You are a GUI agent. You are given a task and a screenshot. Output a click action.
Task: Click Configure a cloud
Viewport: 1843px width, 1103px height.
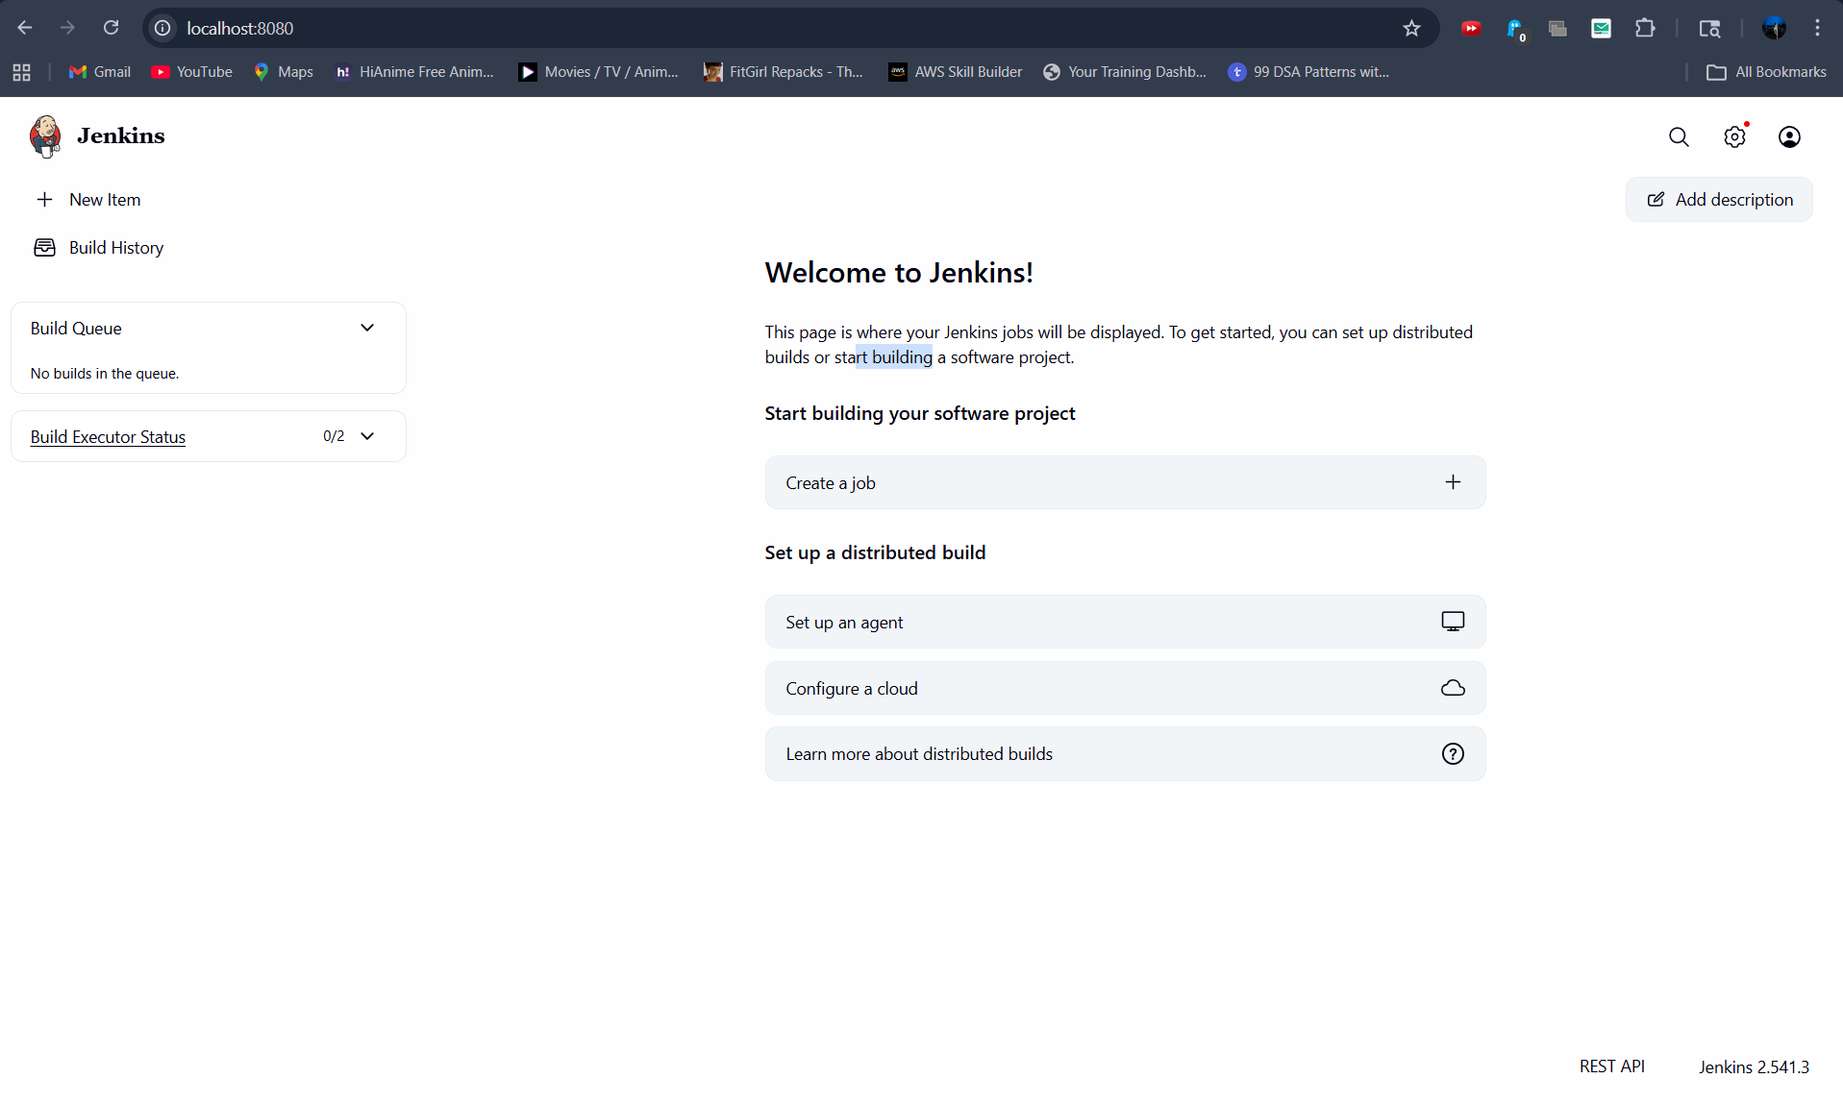1125,688
